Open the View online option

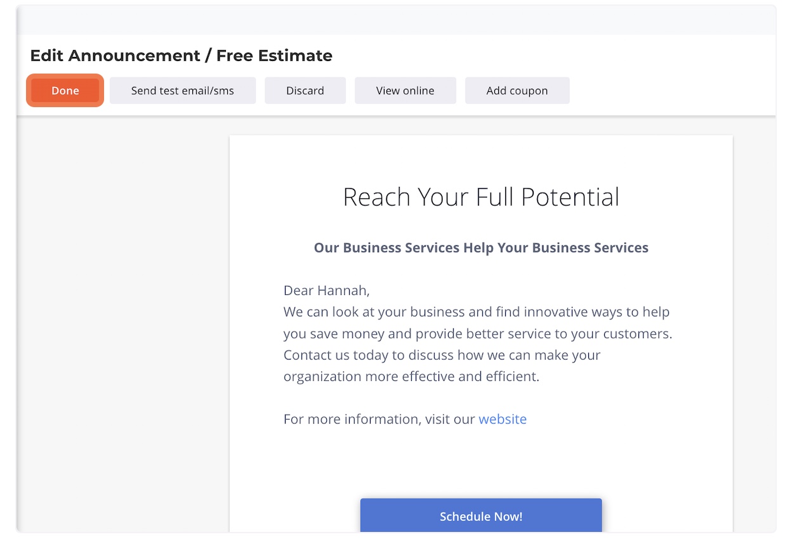405,91
